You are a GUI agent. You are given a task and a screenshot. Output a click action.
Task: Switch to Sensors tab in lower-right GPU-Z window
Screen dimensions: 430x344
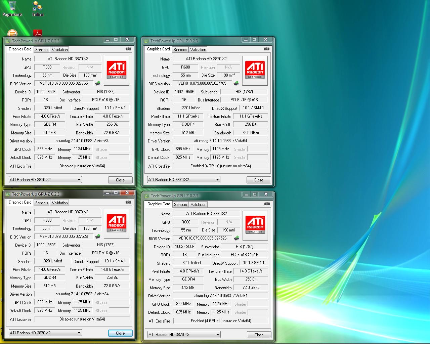pyautogui.click(x=180, y=205)
